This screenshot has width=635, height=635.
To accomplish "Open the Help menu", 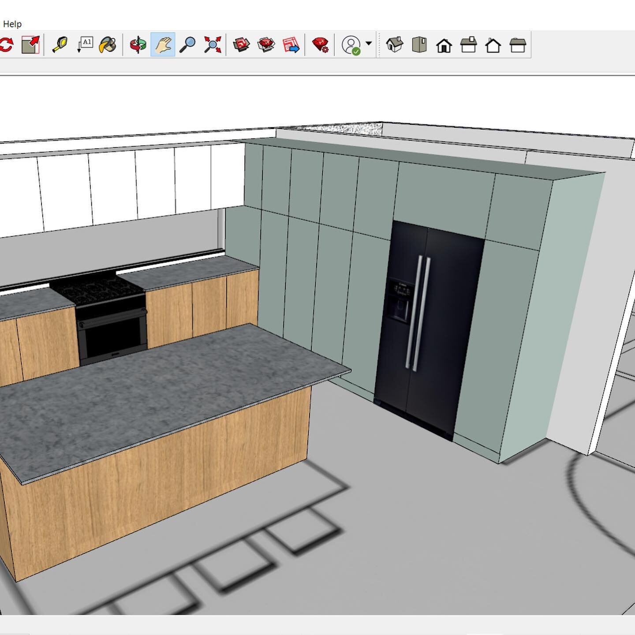I will point(12,24).
